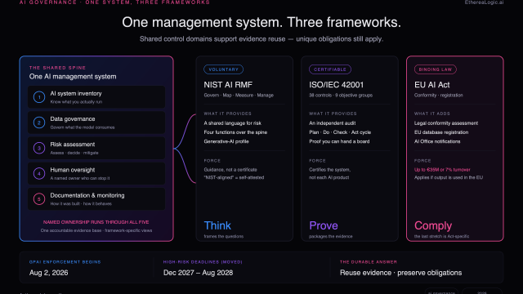The width and height of the screenshot is (523, 294).
Task: Click 'Proof you can hand a board' line
Action: 339,141
